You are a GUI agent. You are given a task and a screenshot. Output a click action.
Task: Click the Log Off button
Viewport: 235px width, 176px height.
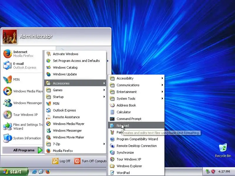pyautogui.click(x=61, y=161)
